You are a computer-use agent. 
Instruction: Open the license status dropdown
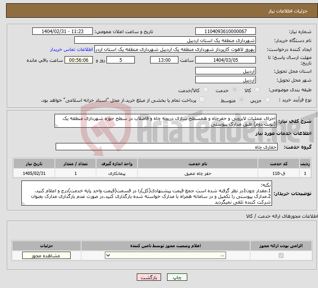point(165,255)
